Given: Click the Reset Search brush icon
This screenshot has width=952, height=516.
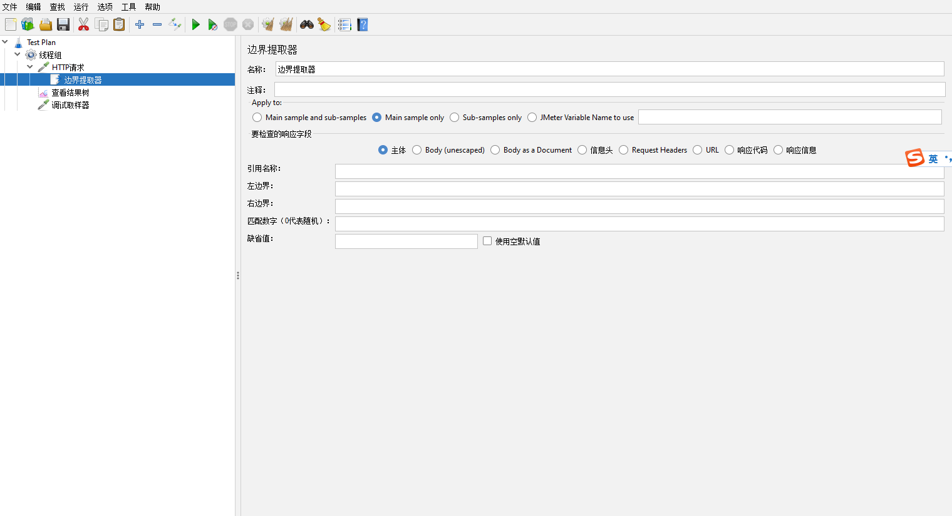Looking at the screenshot, I should point(324,24).
